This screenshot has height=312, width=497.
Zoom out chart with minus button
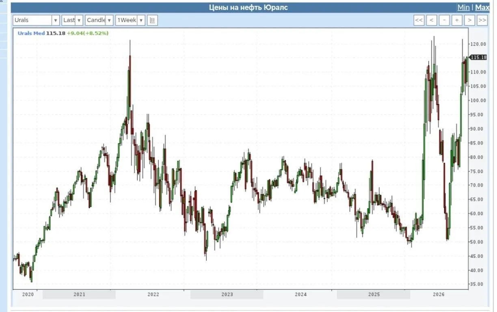444,20
